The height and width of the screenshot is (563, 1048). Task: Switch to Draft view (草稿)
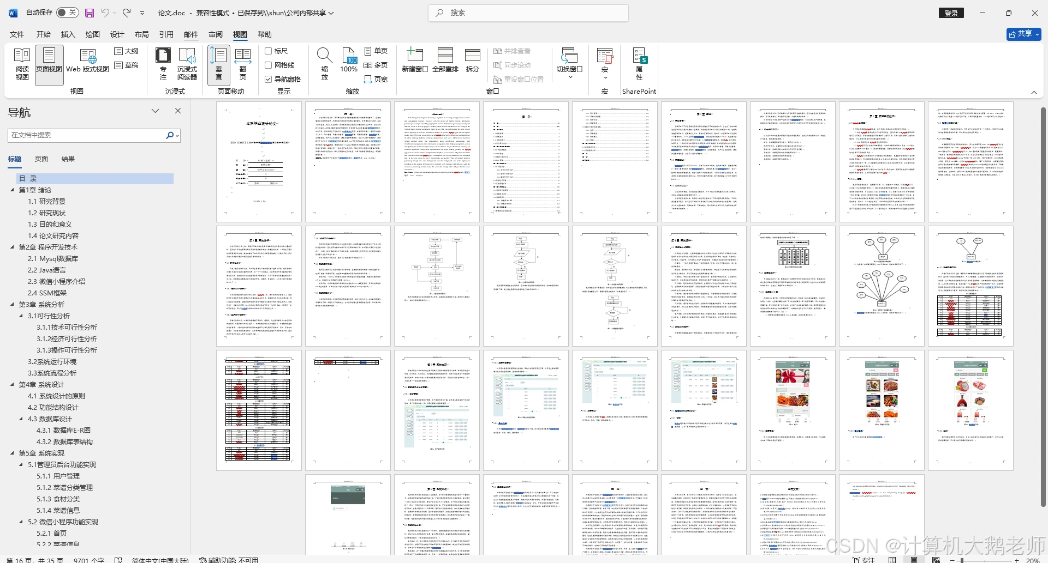pyautogui.click(x=126, y=65)
